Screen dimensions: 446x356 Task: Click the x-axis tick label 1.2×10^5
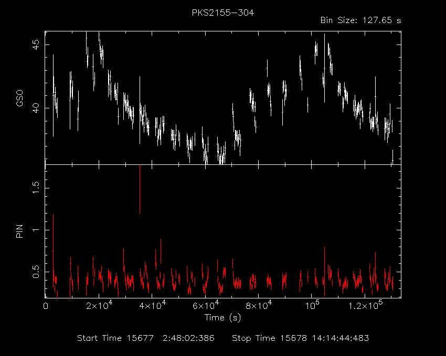click(366, 305)
